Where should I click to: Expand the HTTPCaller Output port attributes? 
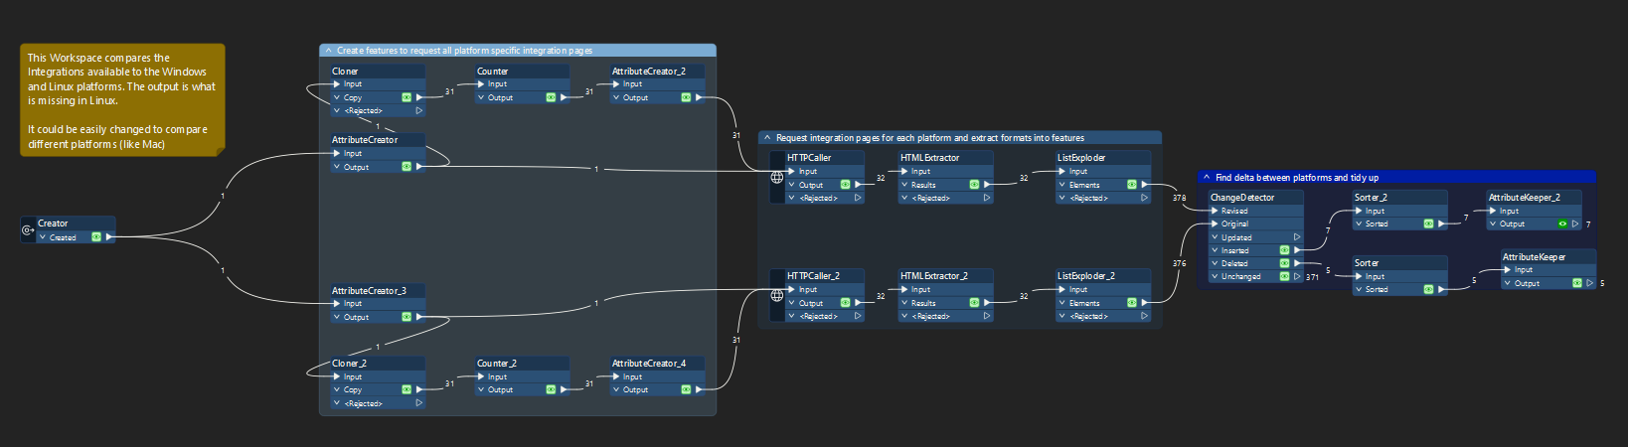(x=791, y=185)
